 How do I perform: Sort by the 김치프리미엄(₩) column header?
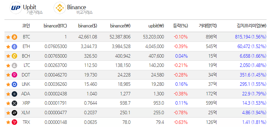(251, 26)
